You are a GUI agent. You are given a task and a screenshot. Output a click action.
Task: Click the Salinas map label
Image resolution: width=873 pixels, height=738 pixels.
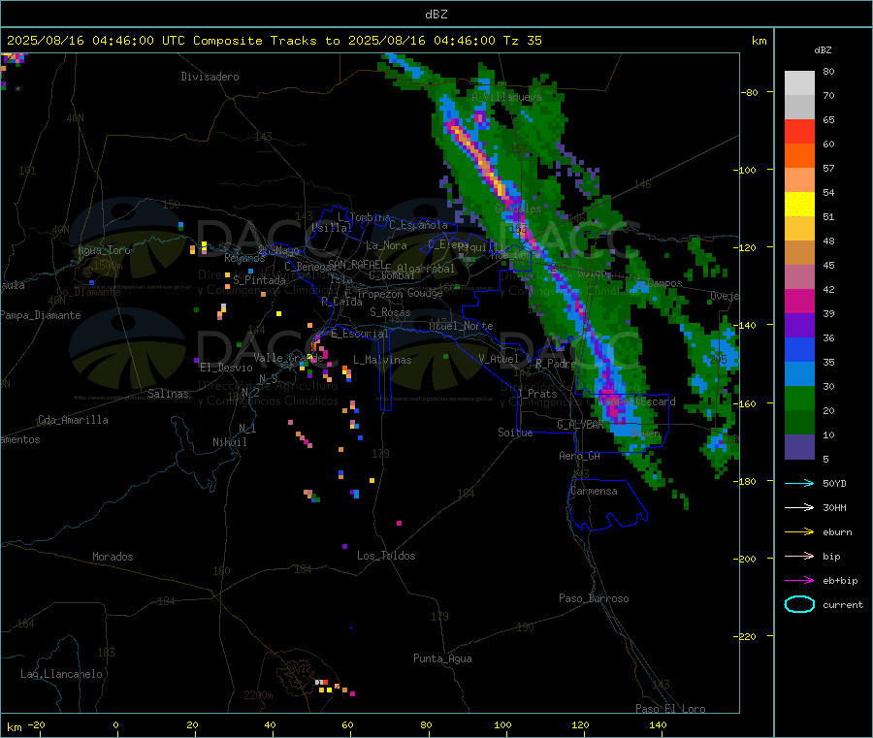click(x=168, y=394)
